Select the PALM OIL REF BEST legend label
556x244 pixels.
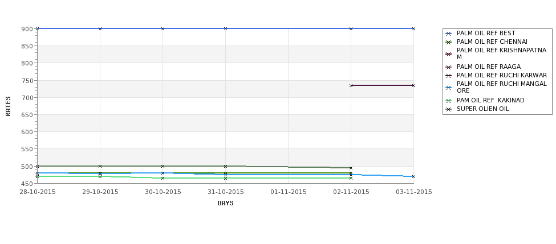(486, 33)
